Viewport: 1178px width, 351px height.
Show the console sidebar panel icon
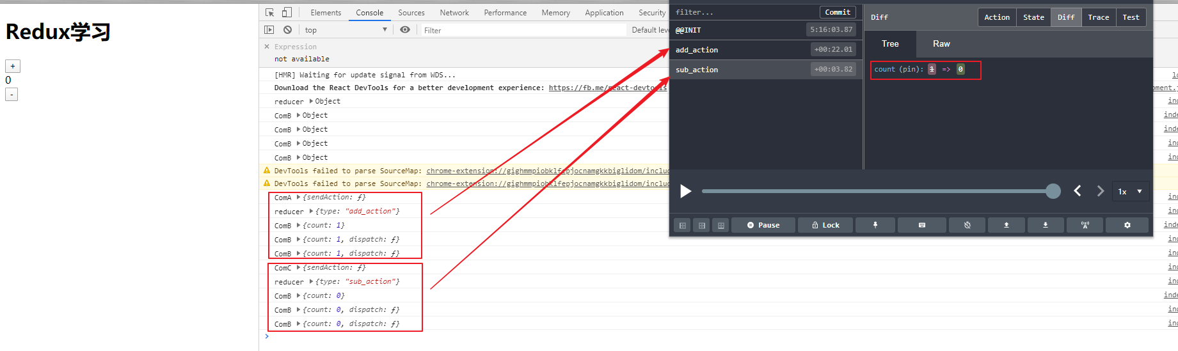point(269,29)
